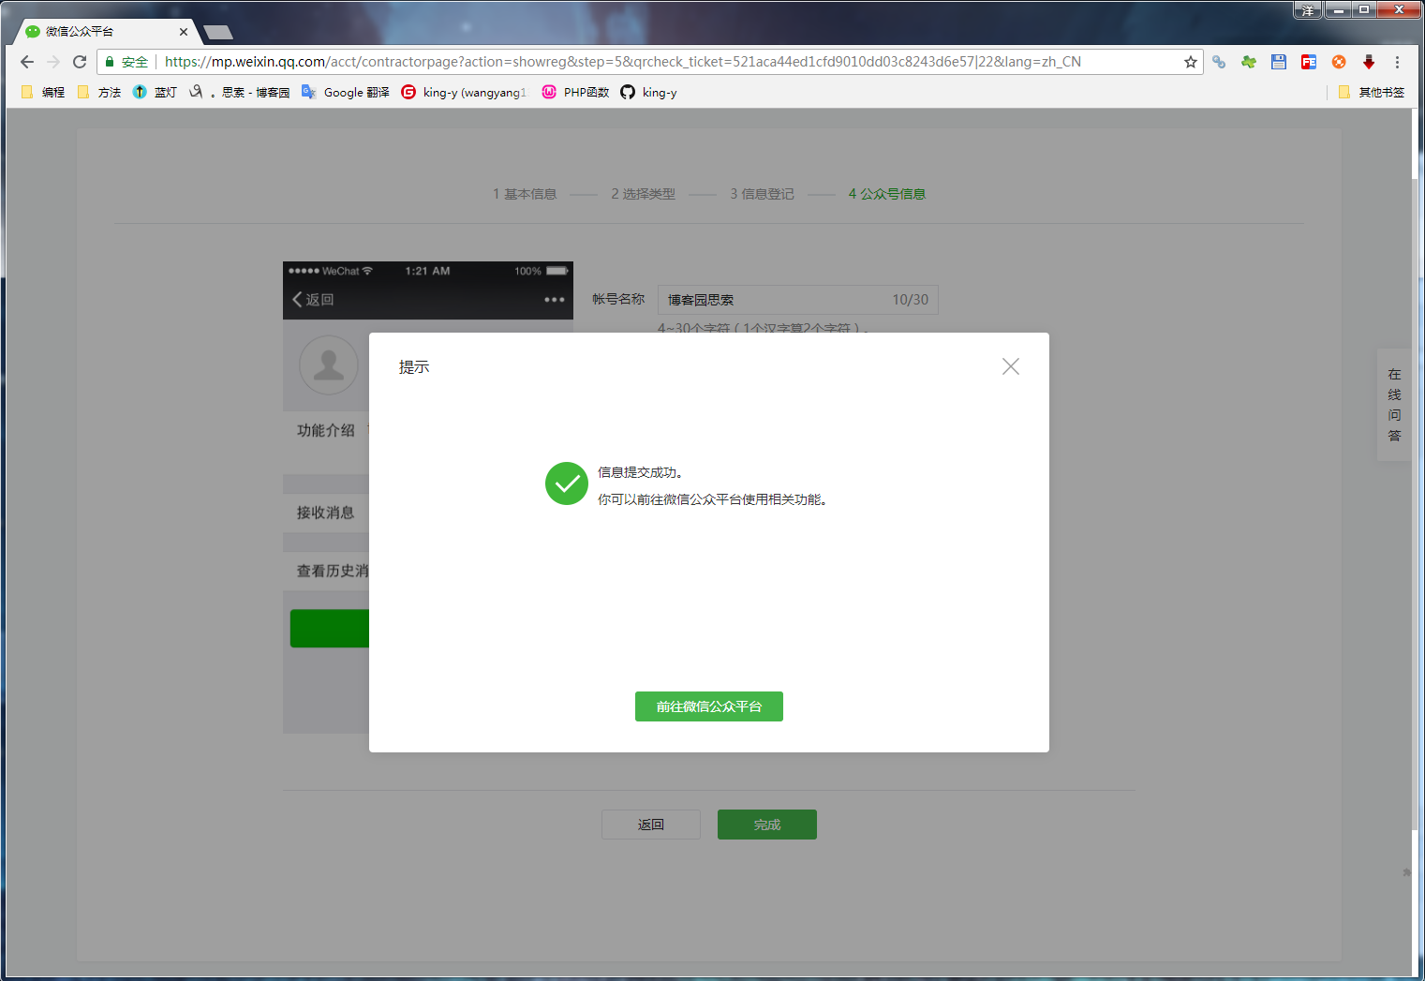This screenshot has height=981, width=1425.
Task: Click the 10/30 character counter
Action: tap(910, 300)
